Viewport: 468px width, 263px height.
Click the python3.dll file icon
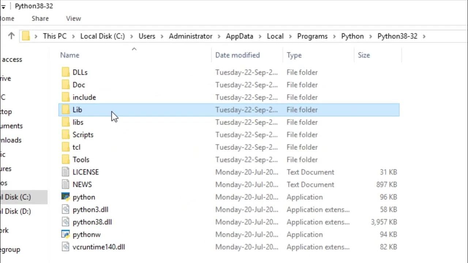click(x=65, y=209)
